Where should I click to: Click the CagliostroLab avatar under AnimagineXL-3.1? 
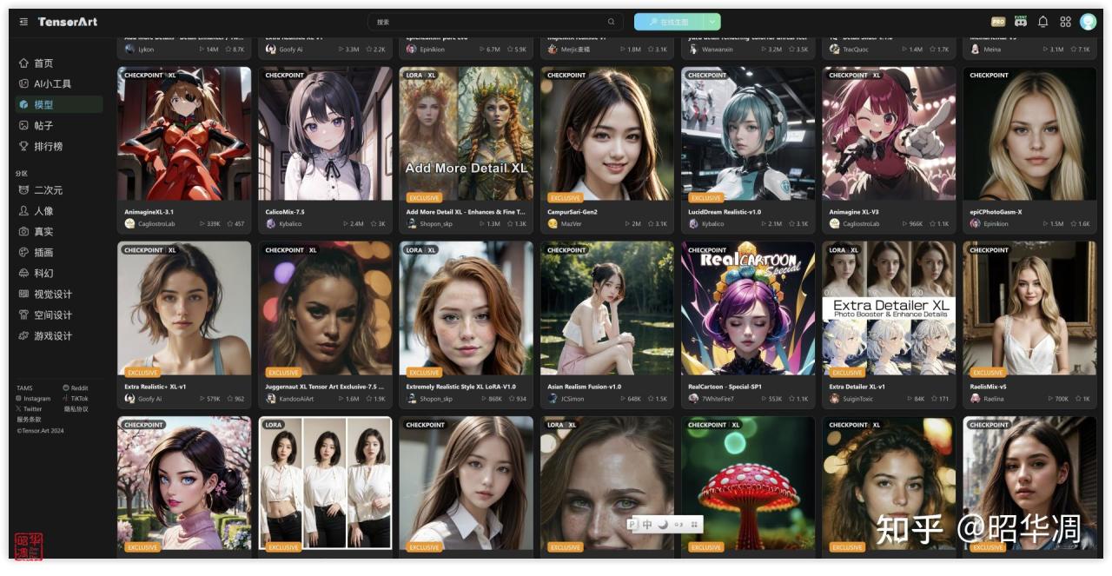[129, 224]
